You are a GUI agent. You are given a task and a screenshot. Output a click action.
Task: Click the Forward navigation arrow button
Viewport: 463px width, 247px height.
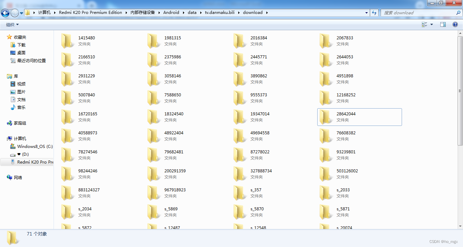point(15,13)
